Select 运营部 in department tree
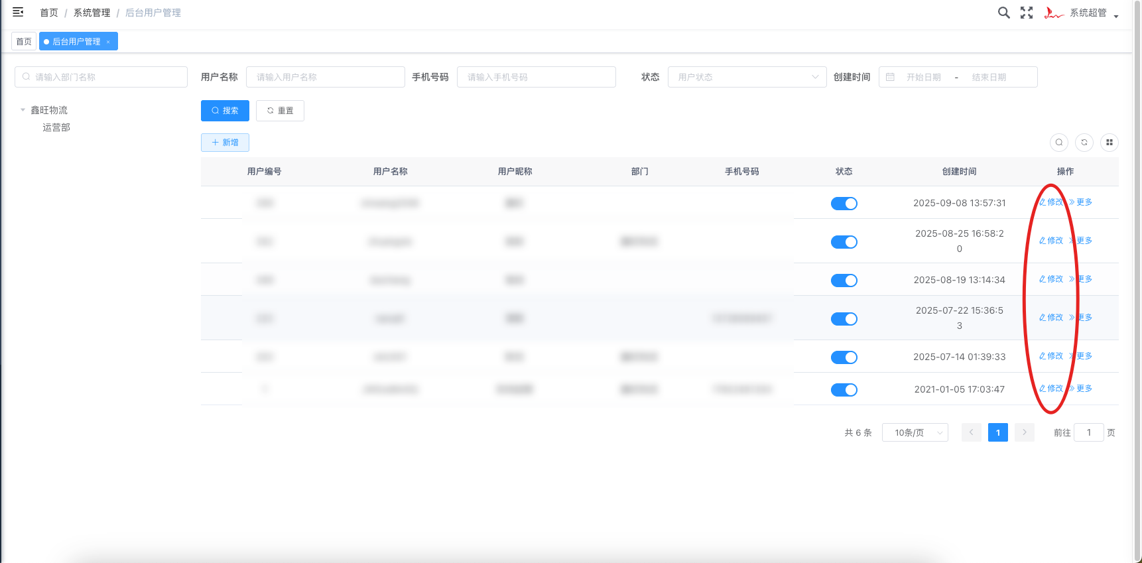1142x563 pixels. [x=56, y=127]
